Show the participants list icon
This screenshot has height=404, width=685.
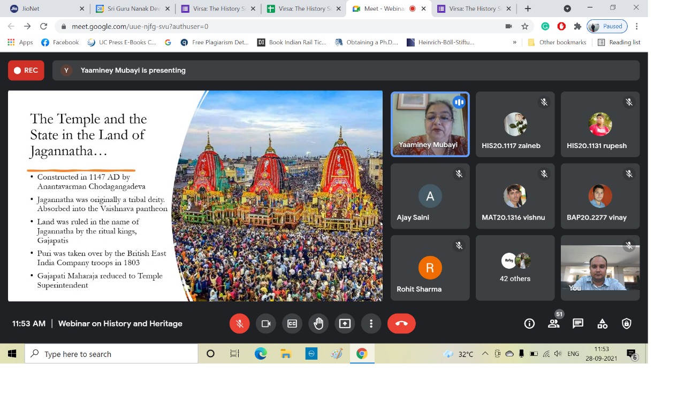coord(554,323)
